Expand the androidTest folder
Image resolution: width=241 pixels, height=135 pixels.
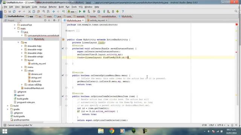(15, 25)
